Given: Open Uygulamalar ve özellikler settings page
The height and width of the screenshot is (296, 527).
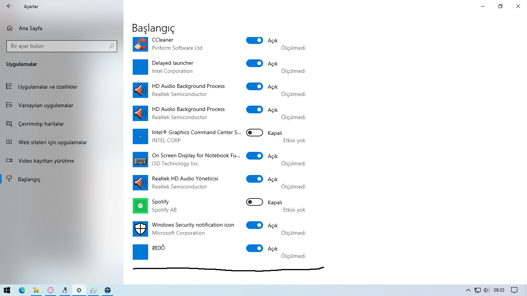Looking at the screenshot, I should (x=62, y=87).
